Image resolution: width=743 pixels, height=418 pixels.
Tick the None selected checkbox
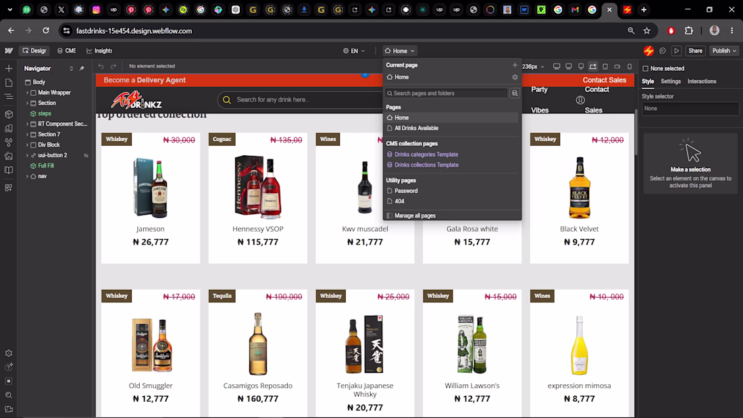(x=645, y=69)
